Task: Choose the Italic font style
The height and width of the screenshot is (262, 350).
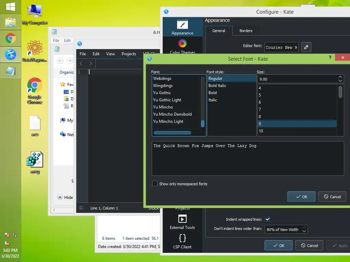Action: tap(232, 100)
